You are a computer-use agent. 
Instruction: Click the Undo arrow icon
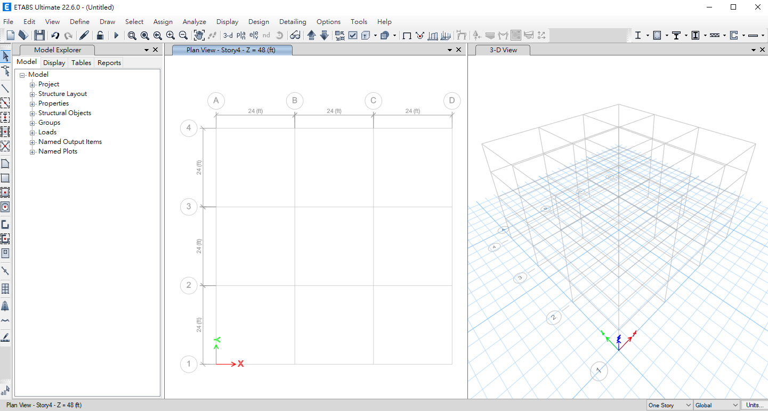55,35
